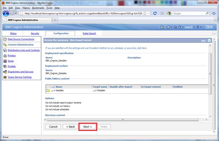This screenshot has width=219, height=141.
Task: Open the Bookmarks menu
Action: pos(38,8)
